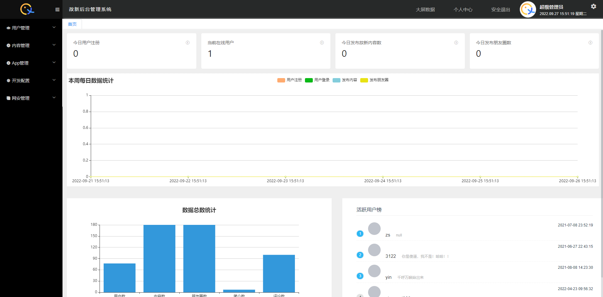Toggle 发布内容 series in chart legend
The height and width of the screenshot is (297, 603).
click(345, 80)
